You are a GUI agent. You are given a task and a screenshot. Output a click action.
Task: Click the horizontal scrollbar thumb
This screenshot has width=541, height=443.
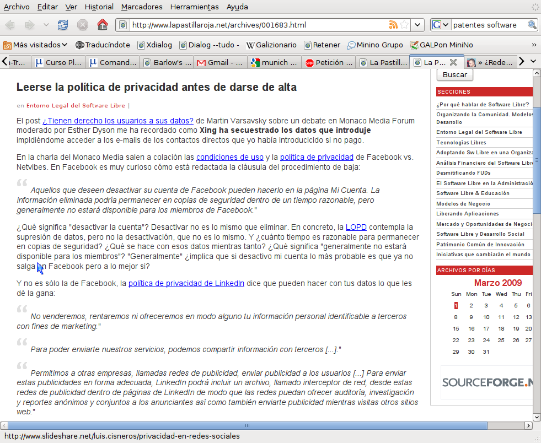click(x=248, y=425)
